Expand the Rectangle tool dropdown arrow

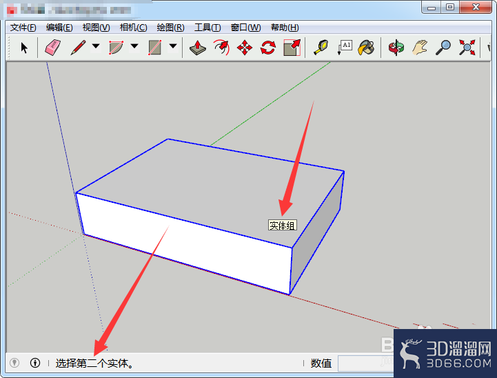173,46
